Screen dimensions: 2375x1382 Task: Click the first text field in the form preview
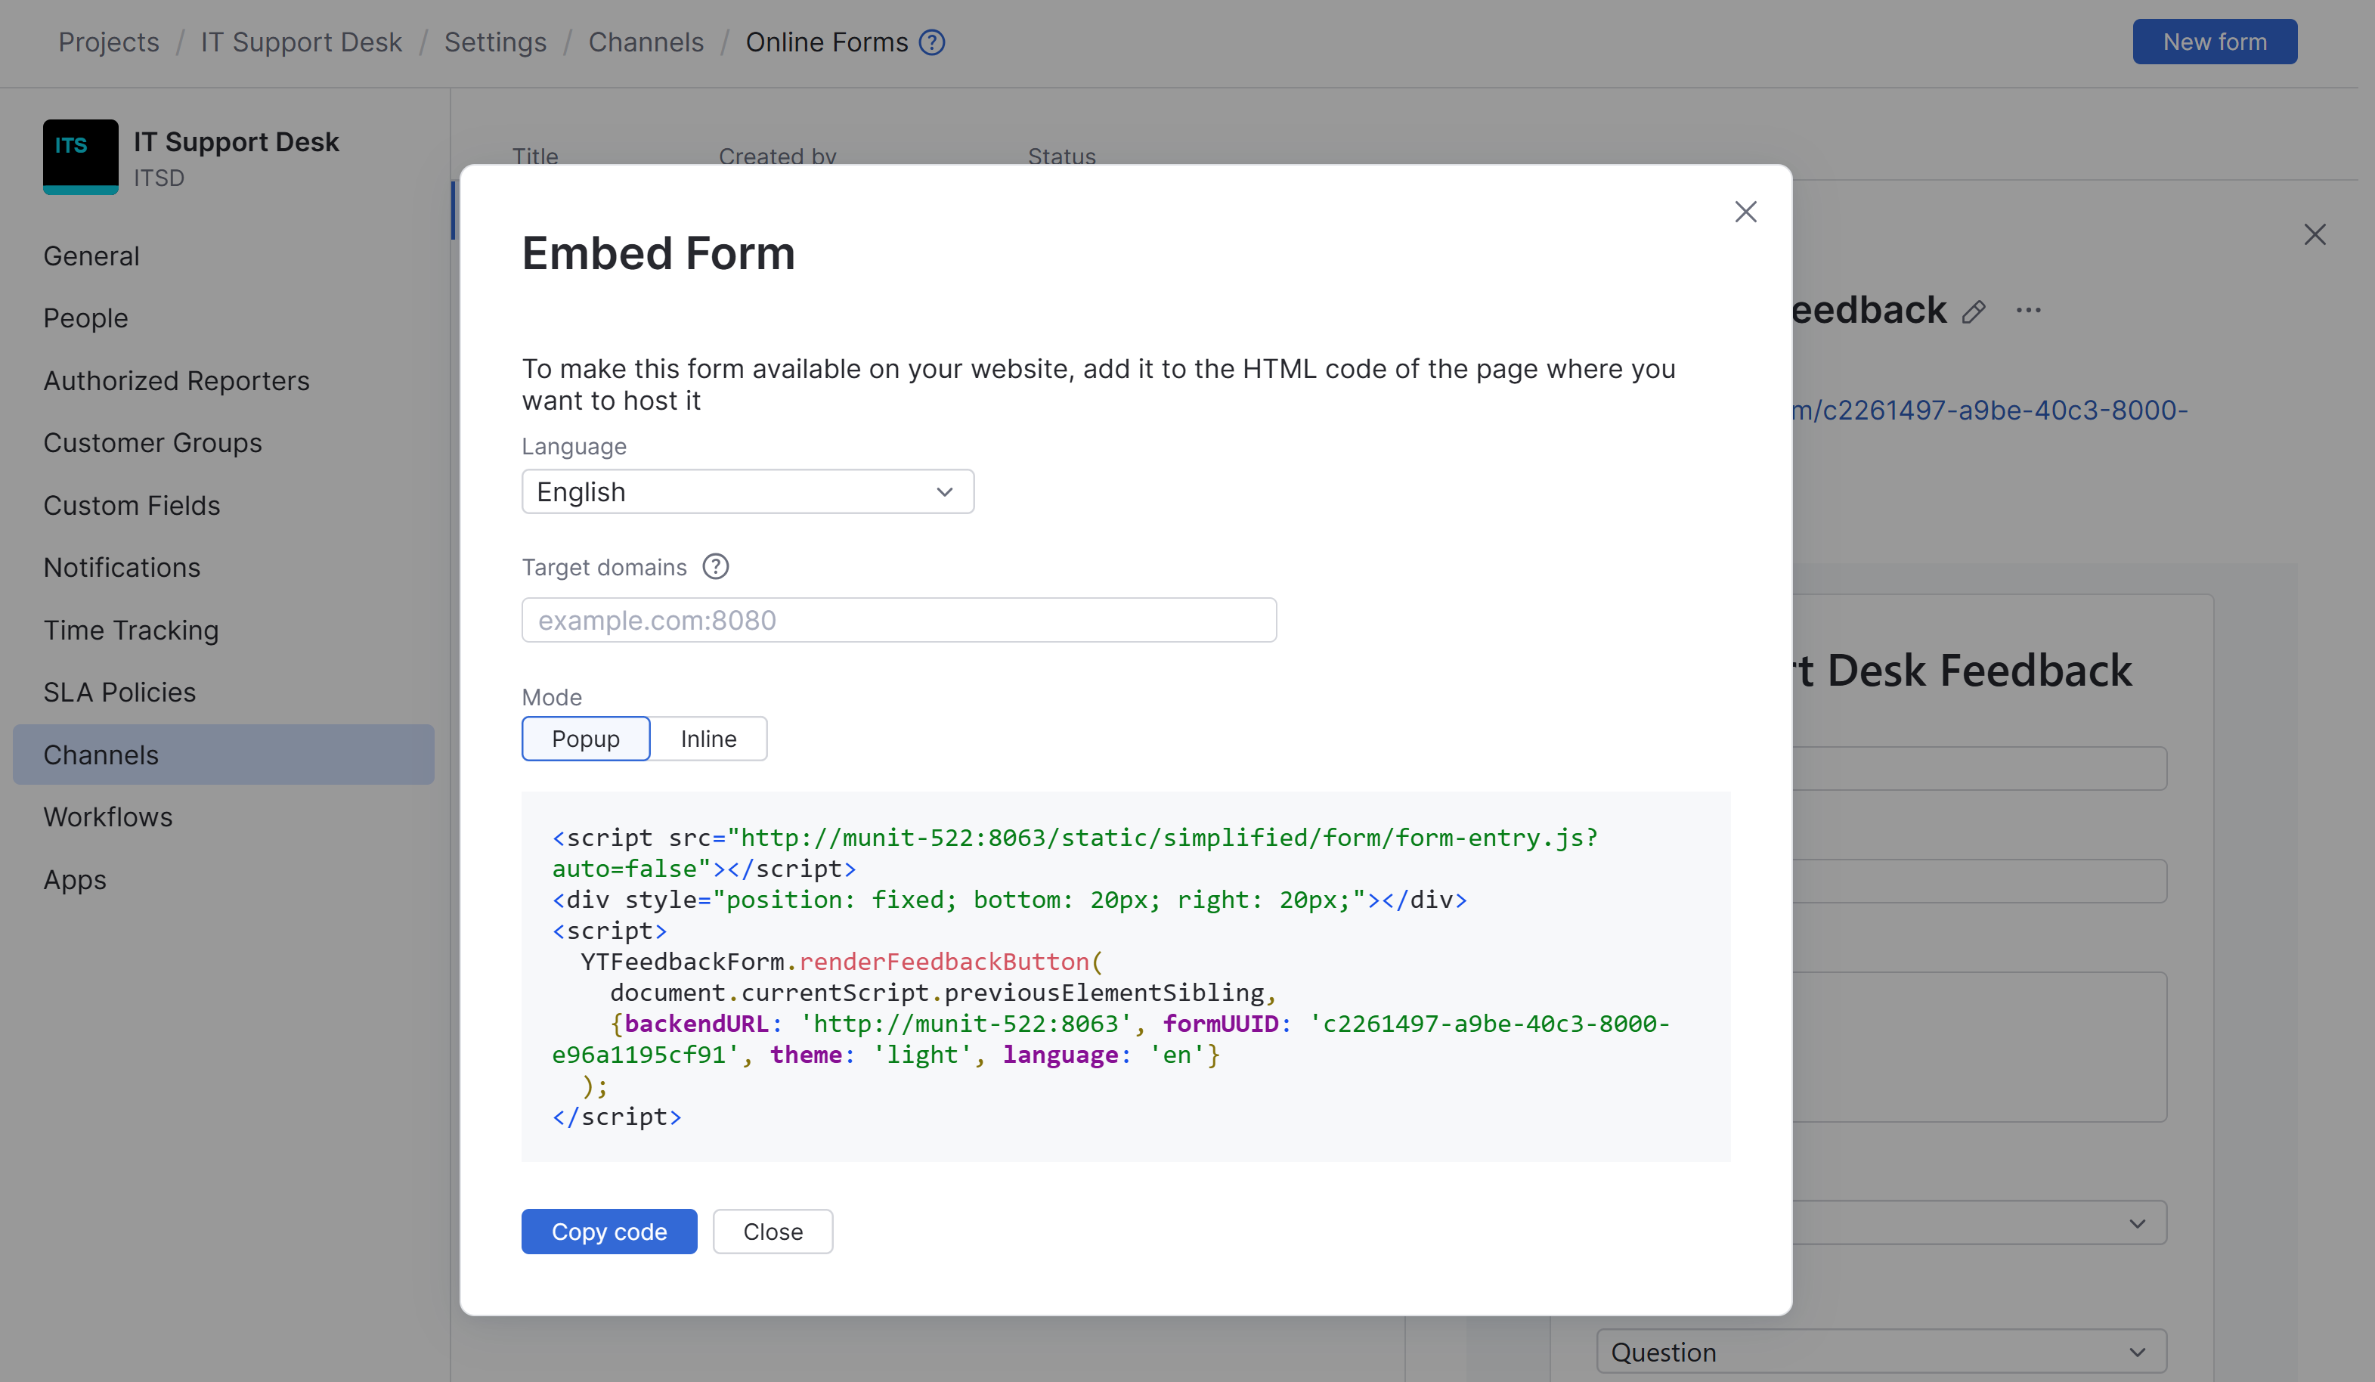[1978, 768]
